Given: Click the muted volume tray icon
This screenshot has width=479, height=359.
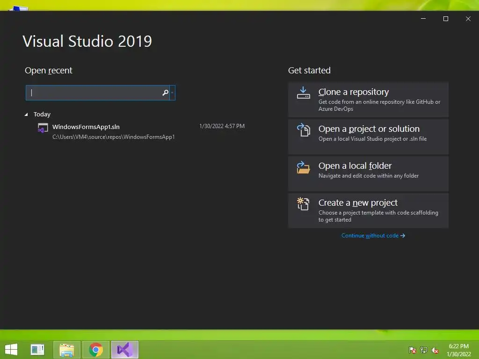Looking at the screenshot, I should click(x=435, y=350).
